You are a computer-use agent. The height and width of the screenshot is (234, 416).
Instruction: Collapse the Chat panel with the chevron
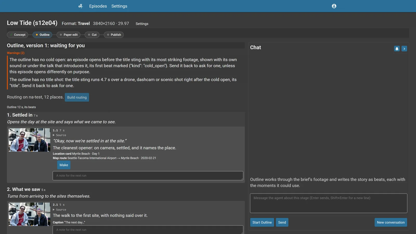click(x=404, y=49)
